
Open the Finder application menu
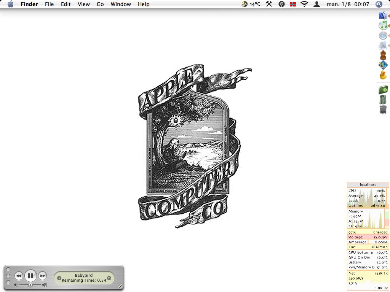[29, 4]
